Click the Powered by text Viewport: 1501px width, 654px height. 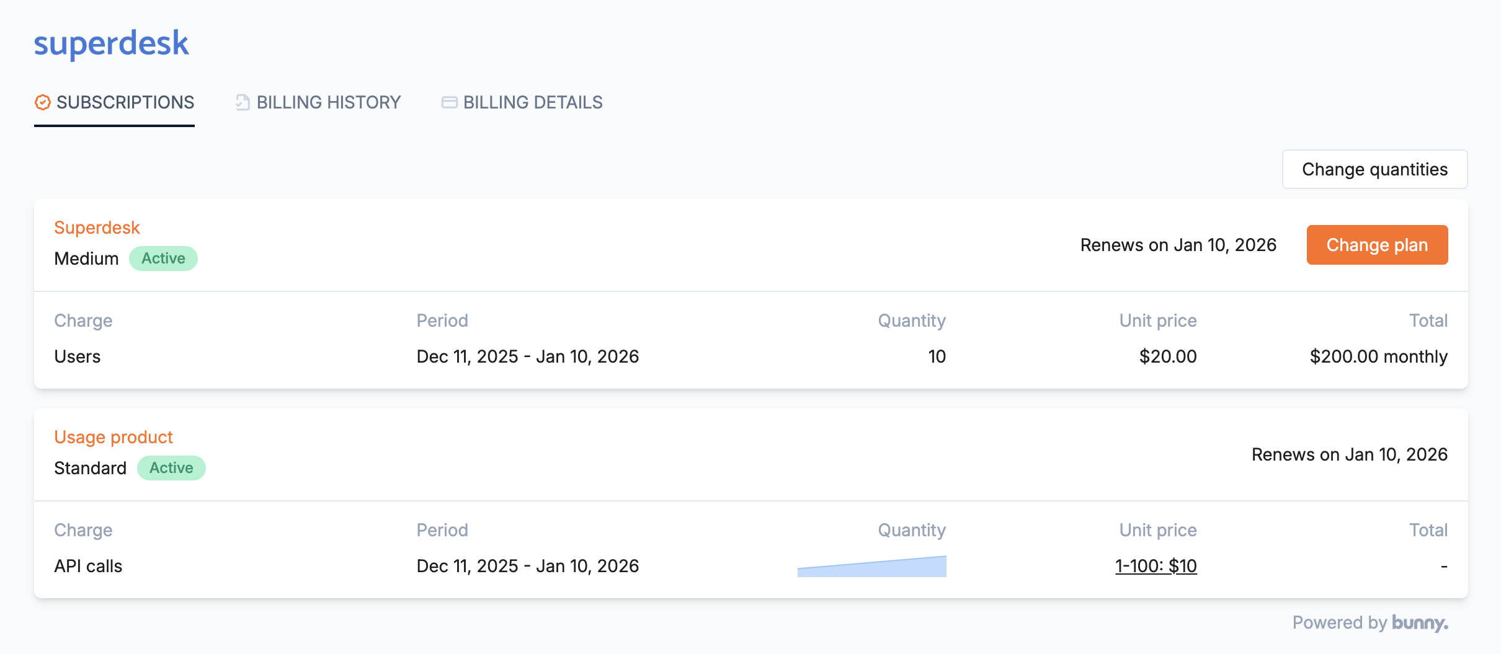point(1340,622)
